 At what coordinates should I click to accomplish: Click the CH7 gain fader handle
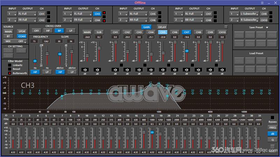click(x=187, y=51)
